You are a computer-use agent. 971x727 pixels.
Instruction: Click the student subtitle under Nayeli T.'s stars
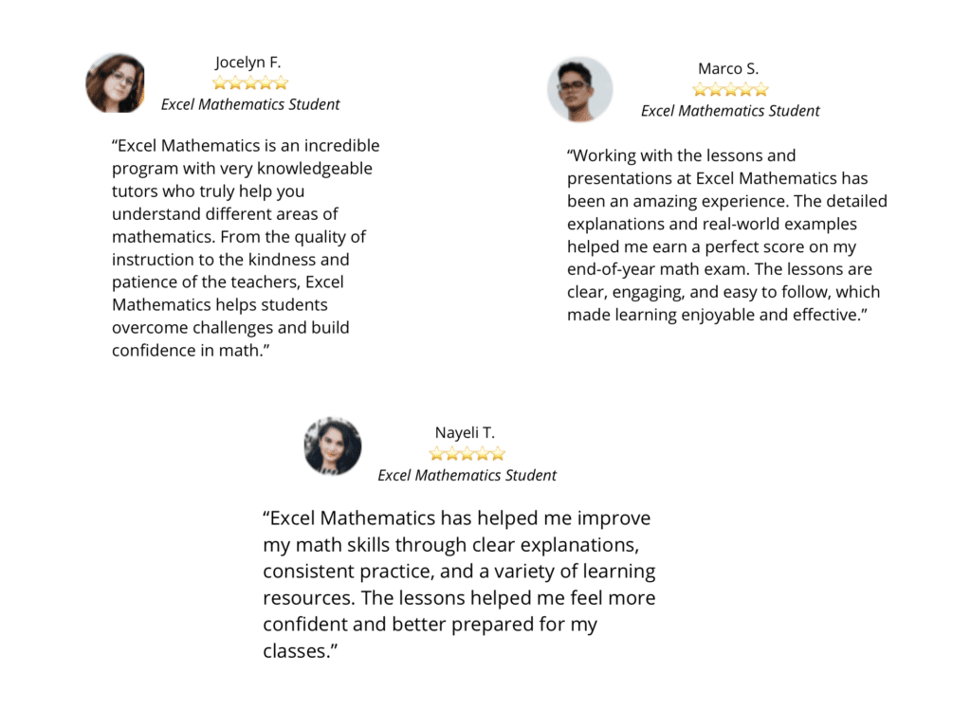point(467,475)
